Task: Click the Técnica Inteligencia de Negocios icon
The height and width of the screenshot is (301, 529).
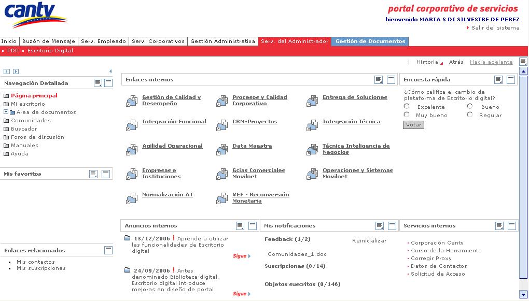Action: (x=312, y=149)
